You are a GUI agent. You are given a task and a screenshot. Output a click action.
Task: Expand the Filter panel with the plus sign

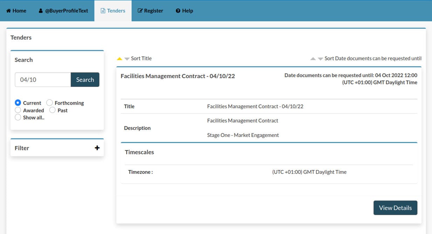(x=97, y=148)
